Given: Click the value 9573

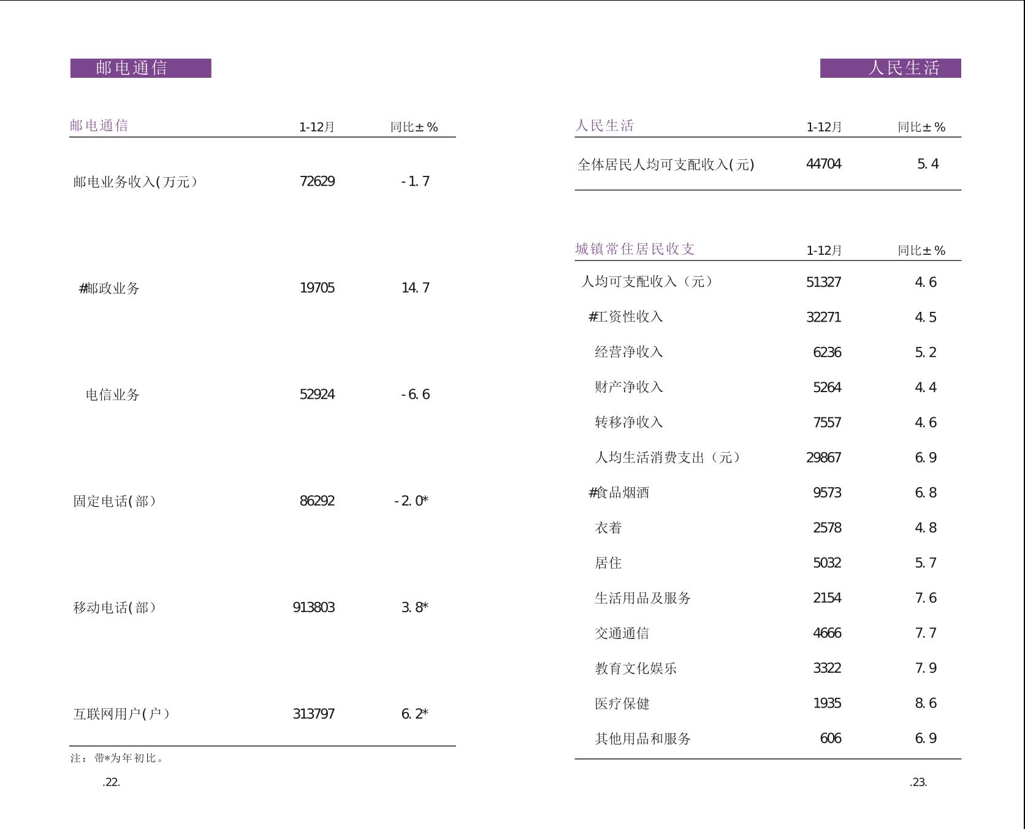Looking at the screenshot, I should (x=827, y=493).
